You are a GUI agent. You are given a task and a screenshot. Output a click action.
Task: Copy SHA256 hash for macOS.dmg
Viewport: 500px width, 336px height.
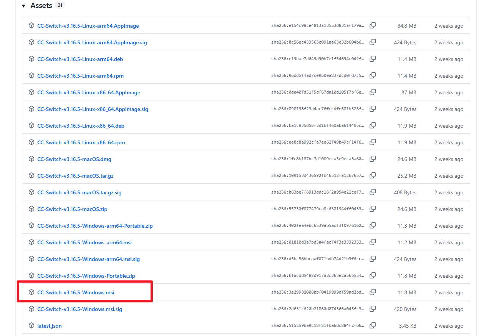click(x=373, y=159)
